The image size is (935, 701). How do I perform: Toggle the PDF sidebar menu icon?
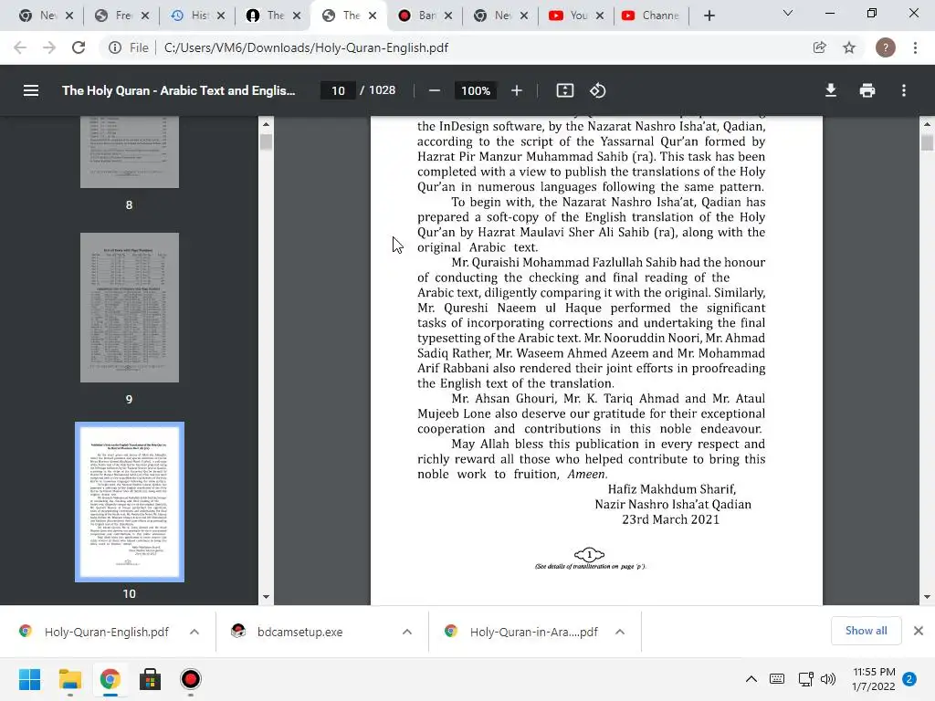(31, 90)
